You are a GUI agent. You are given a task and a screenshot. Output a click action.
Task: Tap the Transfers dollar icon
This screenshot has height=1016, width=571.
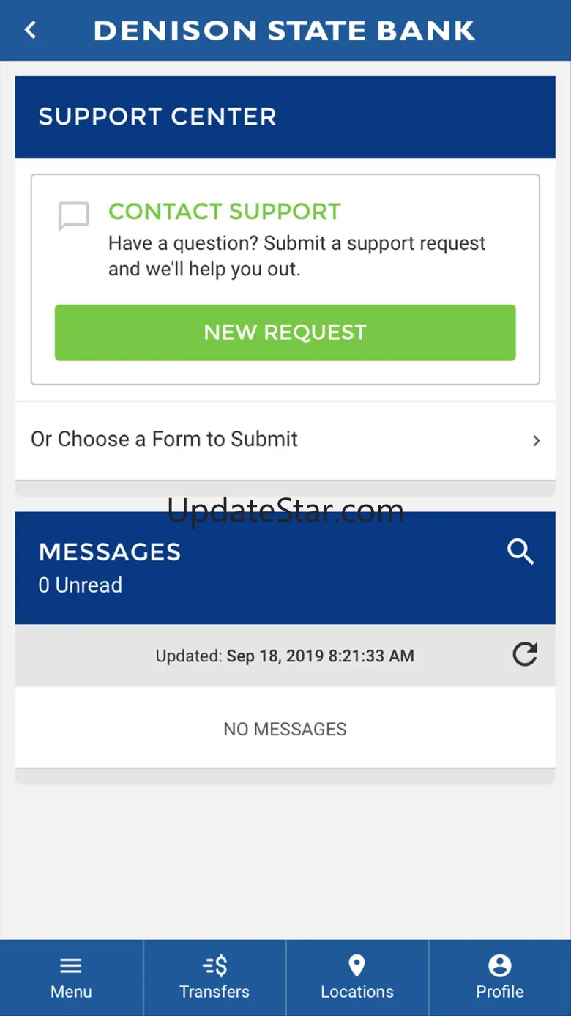(214, 965)
